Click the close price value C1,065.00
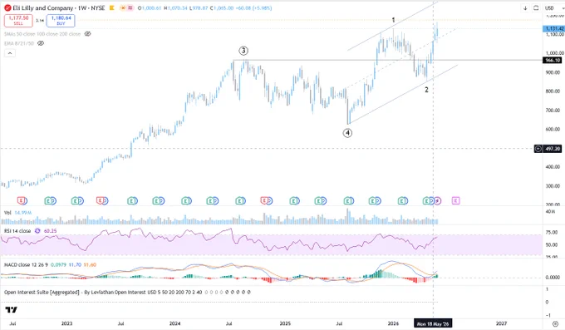This screenshot has height=330, width=565. click(x=222, y=8)
